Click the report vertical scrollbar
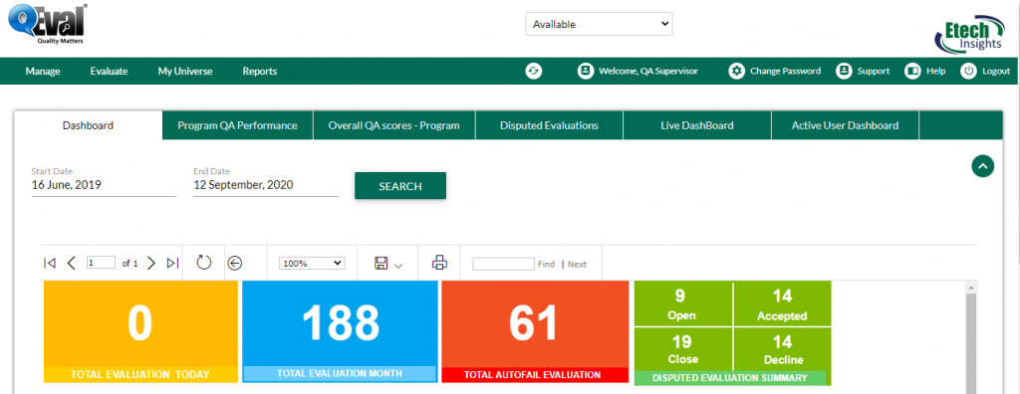The image size is (1020, 394). 972,338
